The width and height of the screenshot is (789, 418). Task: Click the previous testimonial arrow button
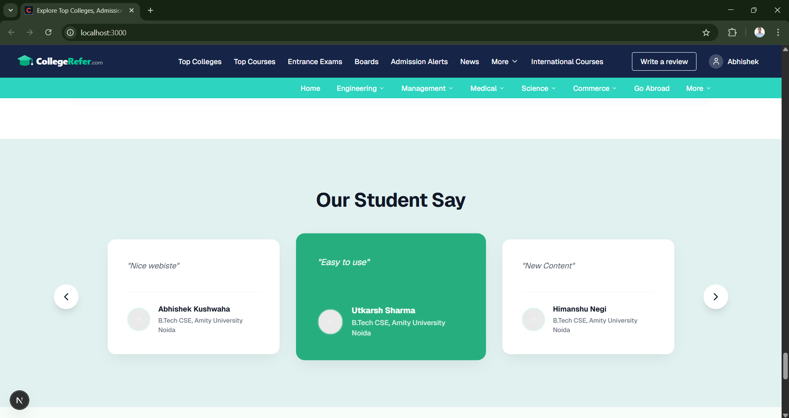point(66,297)
